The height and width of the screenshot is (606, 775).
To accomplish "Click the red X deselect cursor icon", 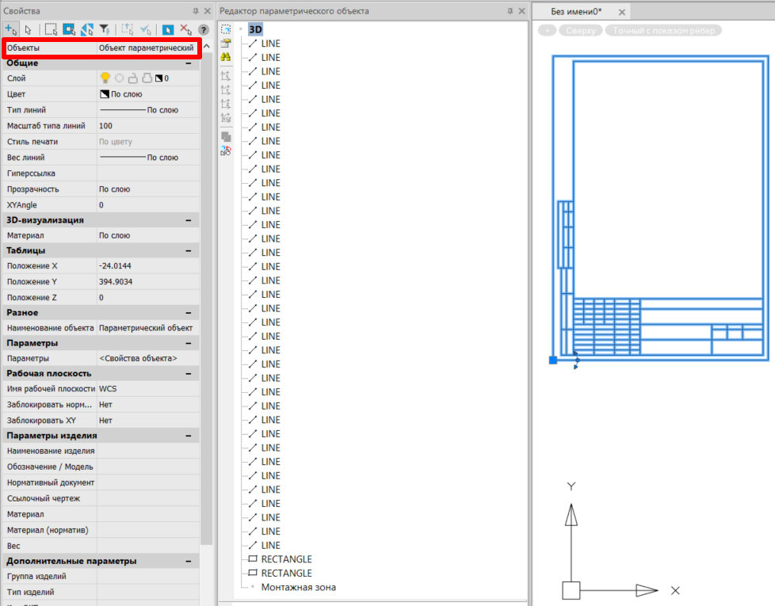I will [186, 29].
